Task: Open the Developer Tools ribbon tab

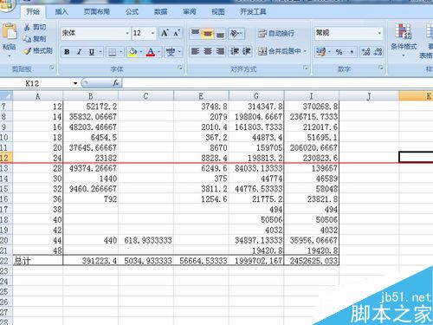Action: pyautogui.click(x=253, y=12)
